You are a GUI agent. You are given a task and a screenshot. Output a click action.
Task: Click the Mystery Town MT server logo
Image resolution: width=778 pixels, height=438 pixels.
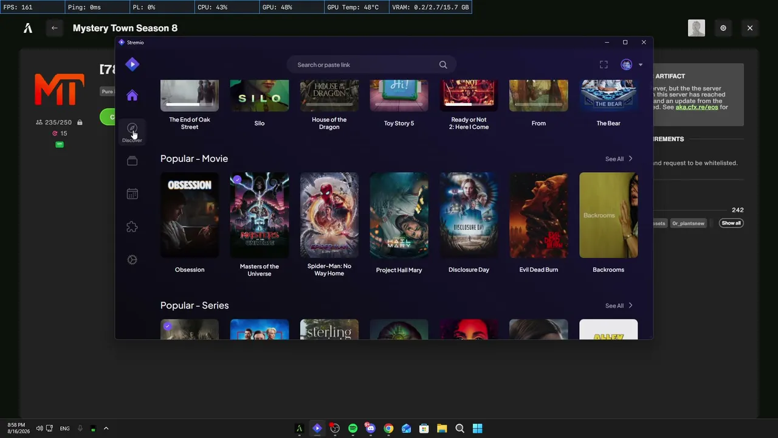click(x=59, y=89)
